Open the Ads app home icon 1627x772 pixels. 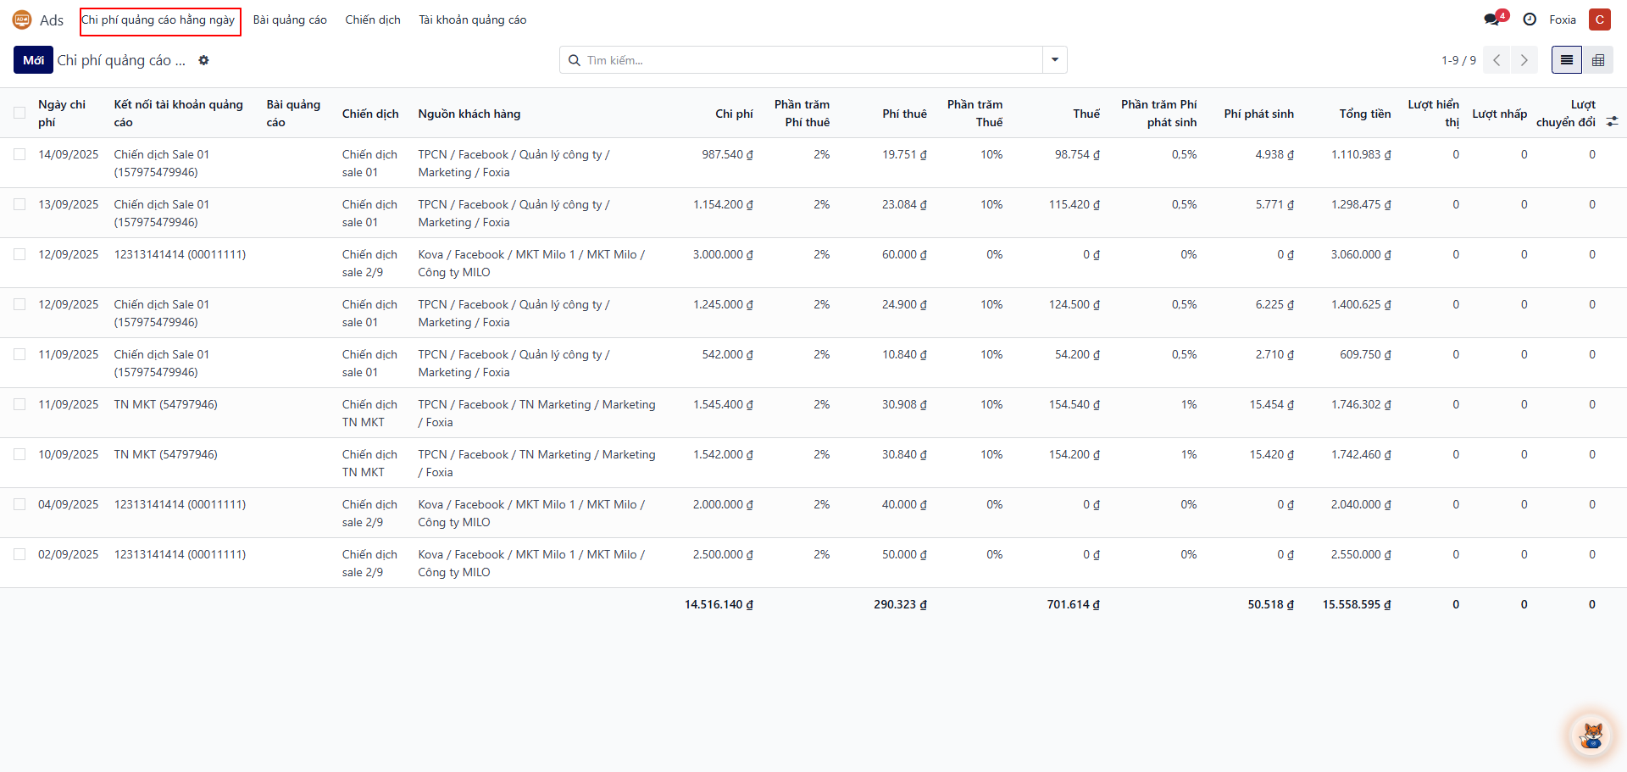click(22, 19)
